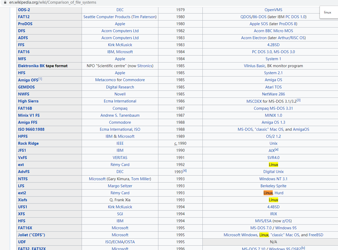Follow footnote [1] next to Amiga OFS
The image size is (338, 250).
click(x=40, y=79)
